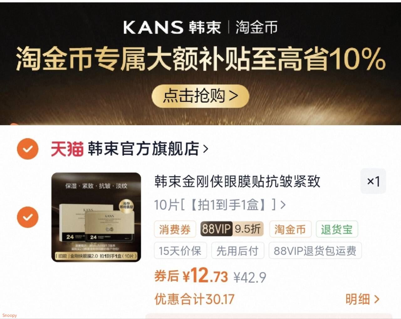The width and height of the screenshot is (401, 319).
Task: Expand the store chevron next to 旗舰店
Action: 206,149
